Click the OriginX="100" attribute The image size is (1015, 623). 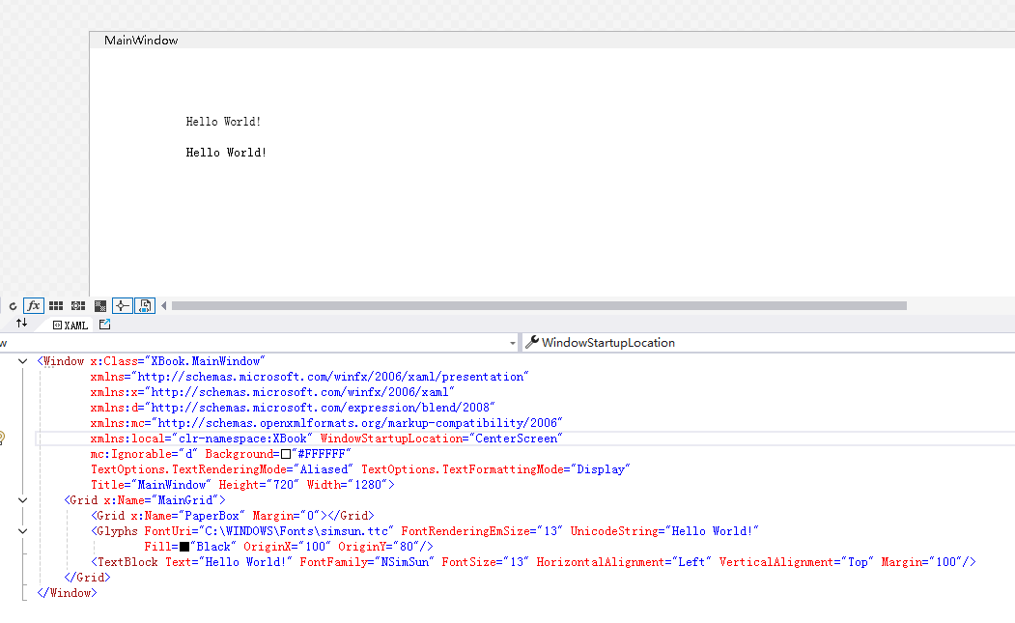pos(287,548)
